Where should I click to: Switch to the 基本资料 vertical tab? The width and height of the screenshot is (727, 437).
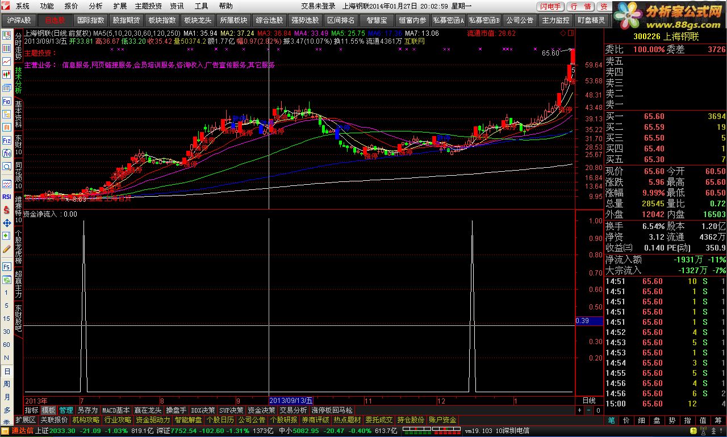click(18, 114)
